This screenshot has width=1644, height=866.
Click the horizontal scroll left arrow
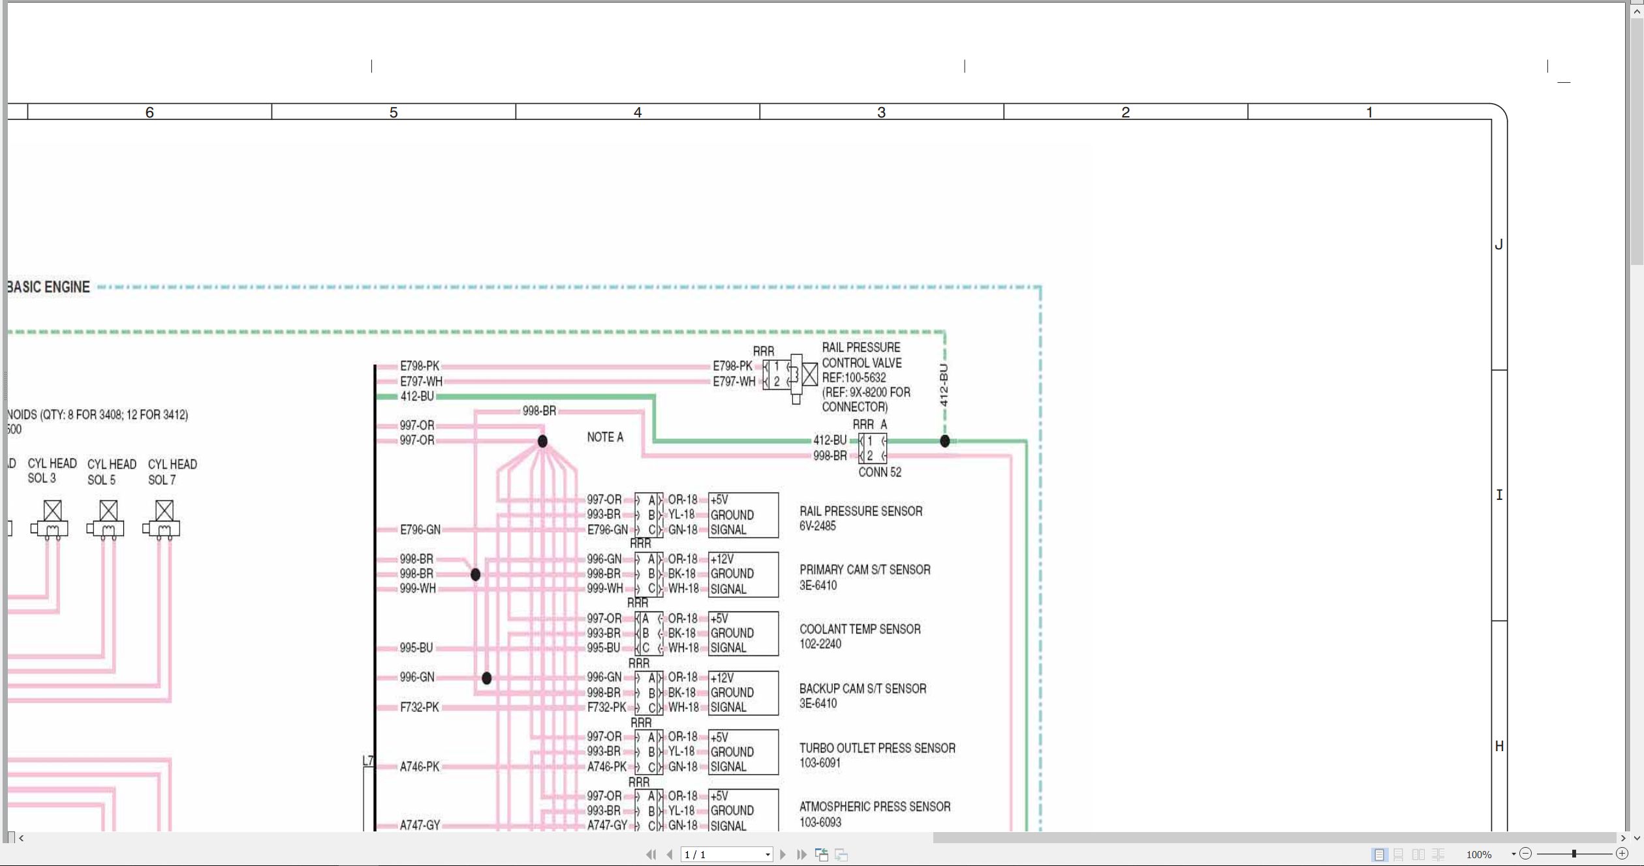(x=22, y=838)
